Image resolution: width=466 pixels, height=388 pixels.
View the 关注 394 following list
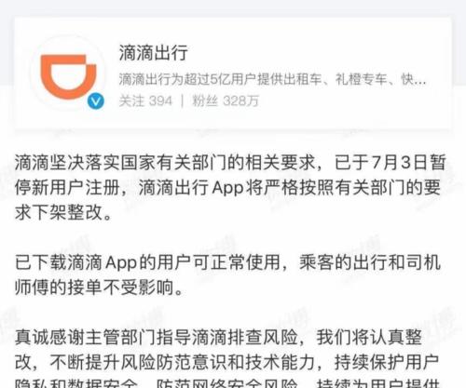145,100
